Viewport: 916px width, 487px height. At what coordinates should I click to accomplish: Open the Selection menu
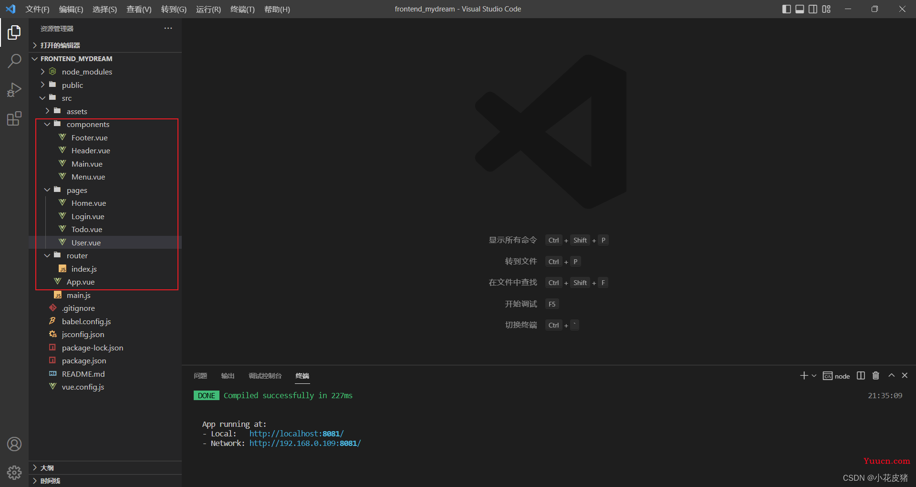[x=104, y=9]
